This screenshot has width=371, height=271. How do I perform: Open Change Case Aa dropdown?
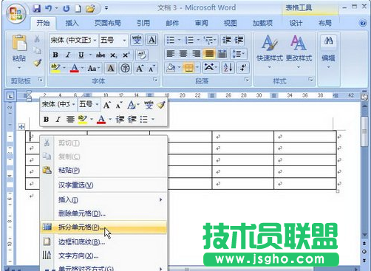94,68
